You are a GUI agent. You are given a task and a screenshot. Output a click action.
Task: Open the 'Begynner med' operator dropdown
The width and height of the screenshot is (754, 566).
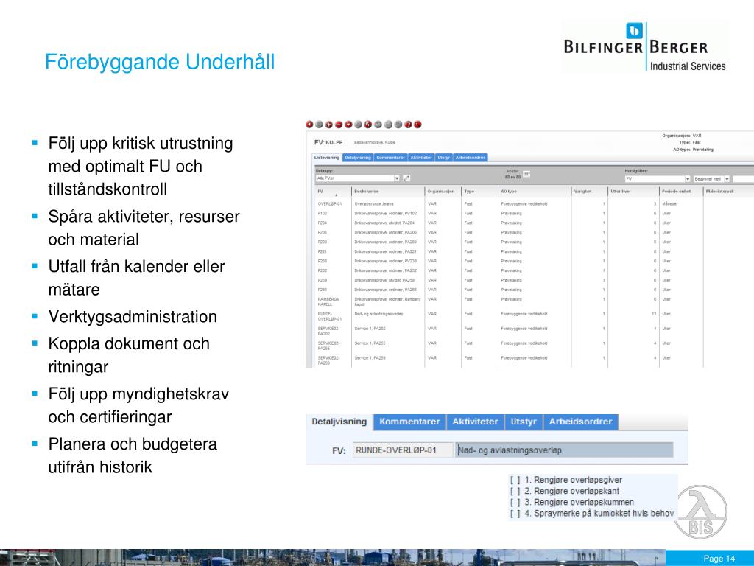click(x=727, y=179)
